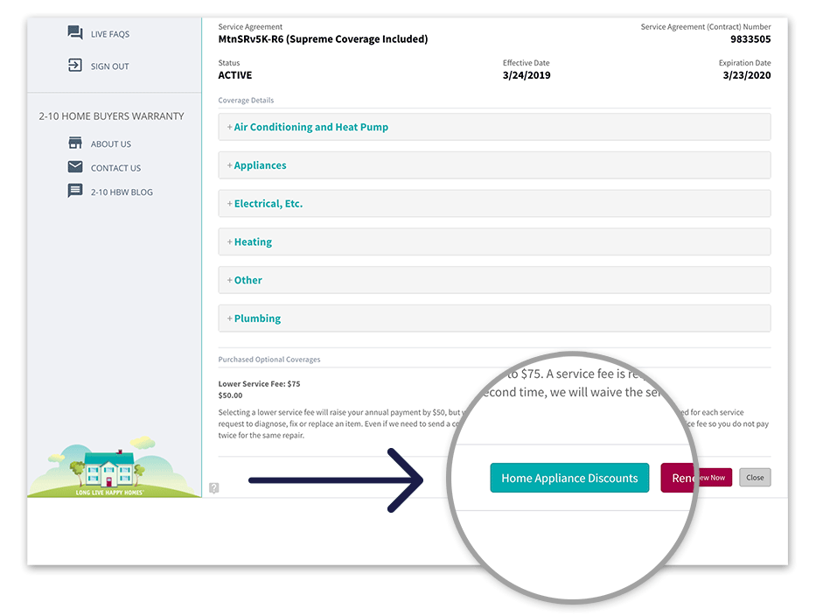Click the contract number 9833505
This screenshot has height=616, width=823.
(x=750, y=39)
